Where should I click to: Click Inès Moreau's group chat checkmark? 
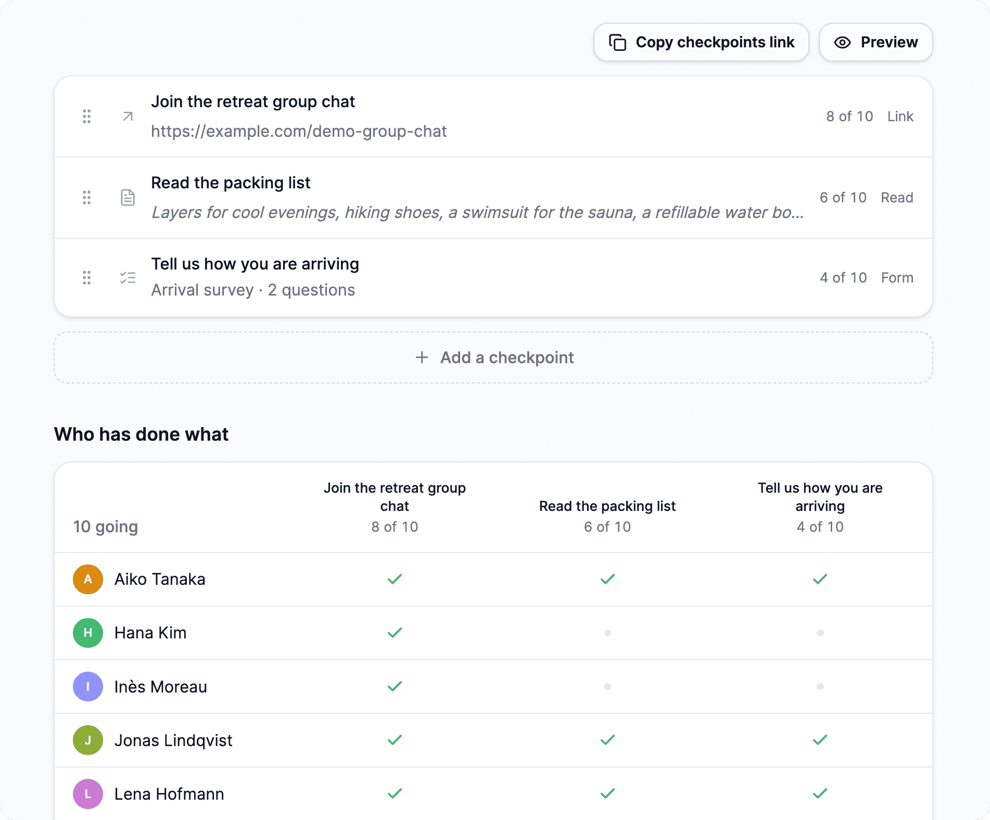pos(395,686)
